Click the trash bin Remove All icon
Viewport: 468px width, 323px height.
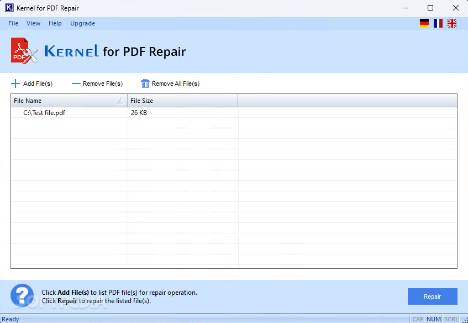point(145,84)
